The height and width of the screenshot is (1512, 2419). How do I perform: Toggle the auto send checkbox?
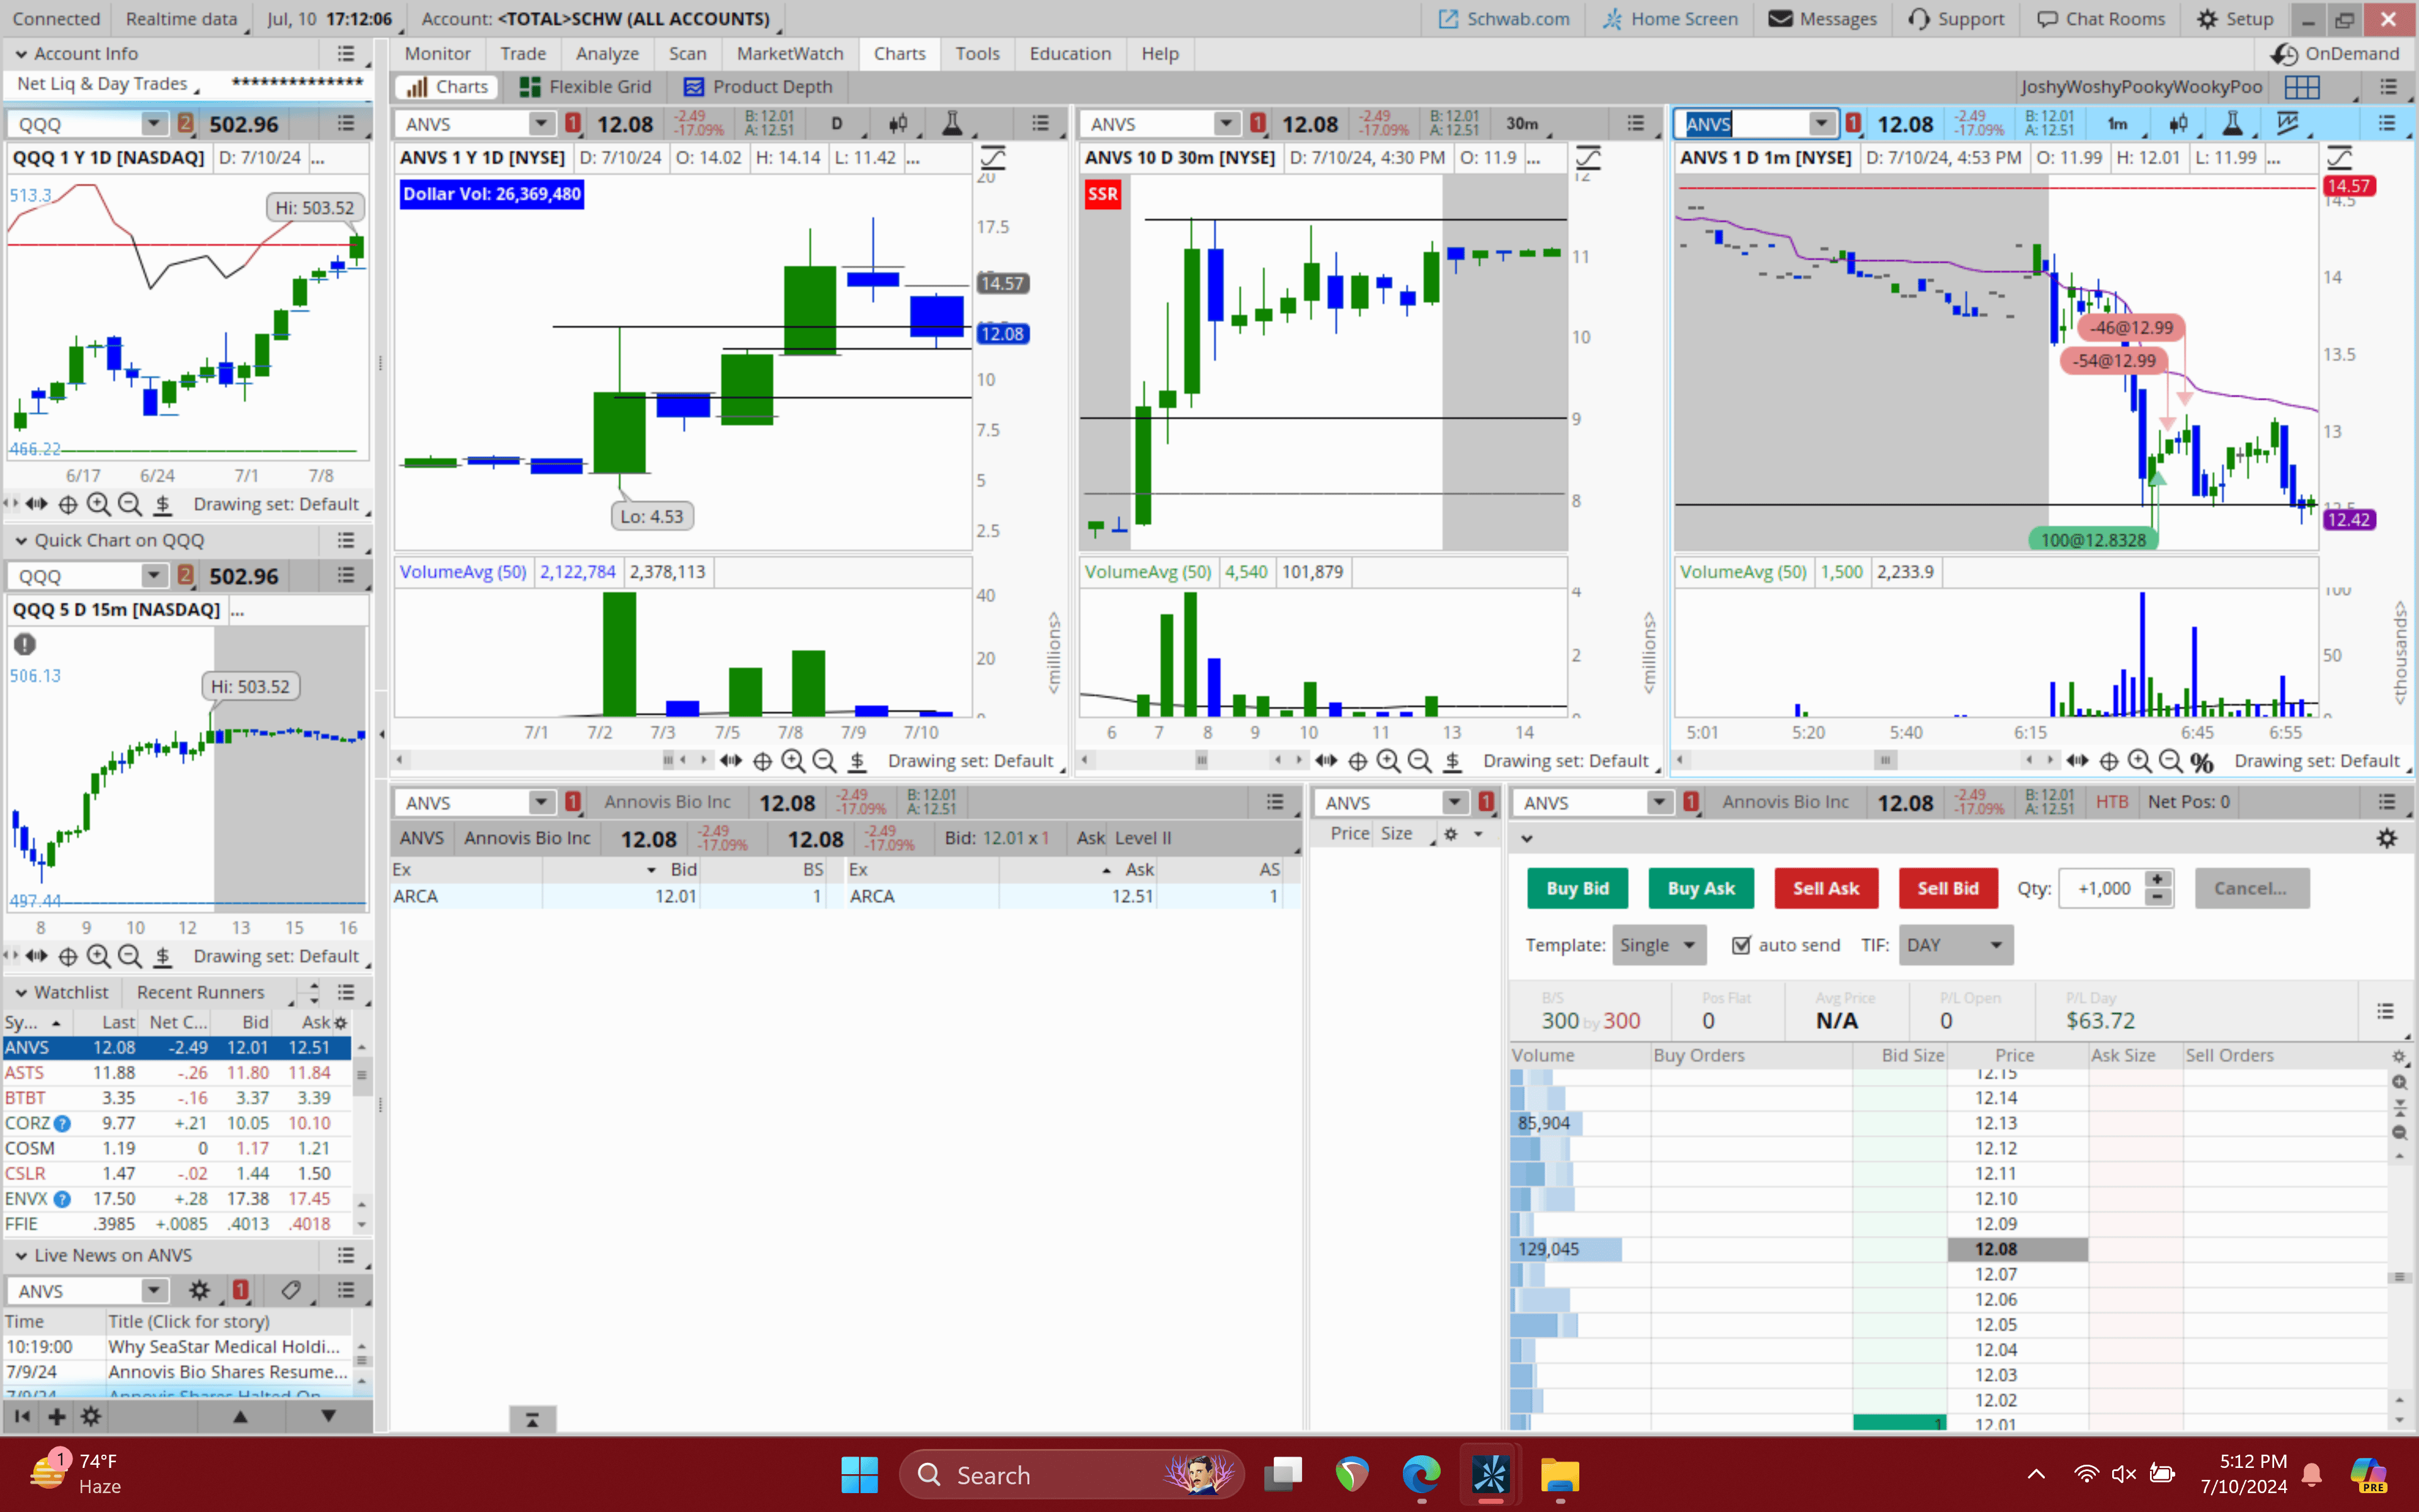pyautogui.click(x=1741, y=945)
